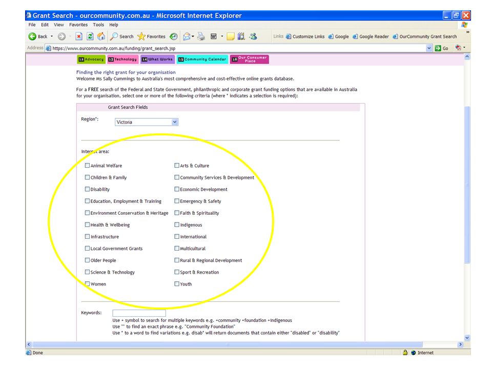Screen dimensions: 492x369
Task: Click the security padlock in status bar
Action: (405, 353)
